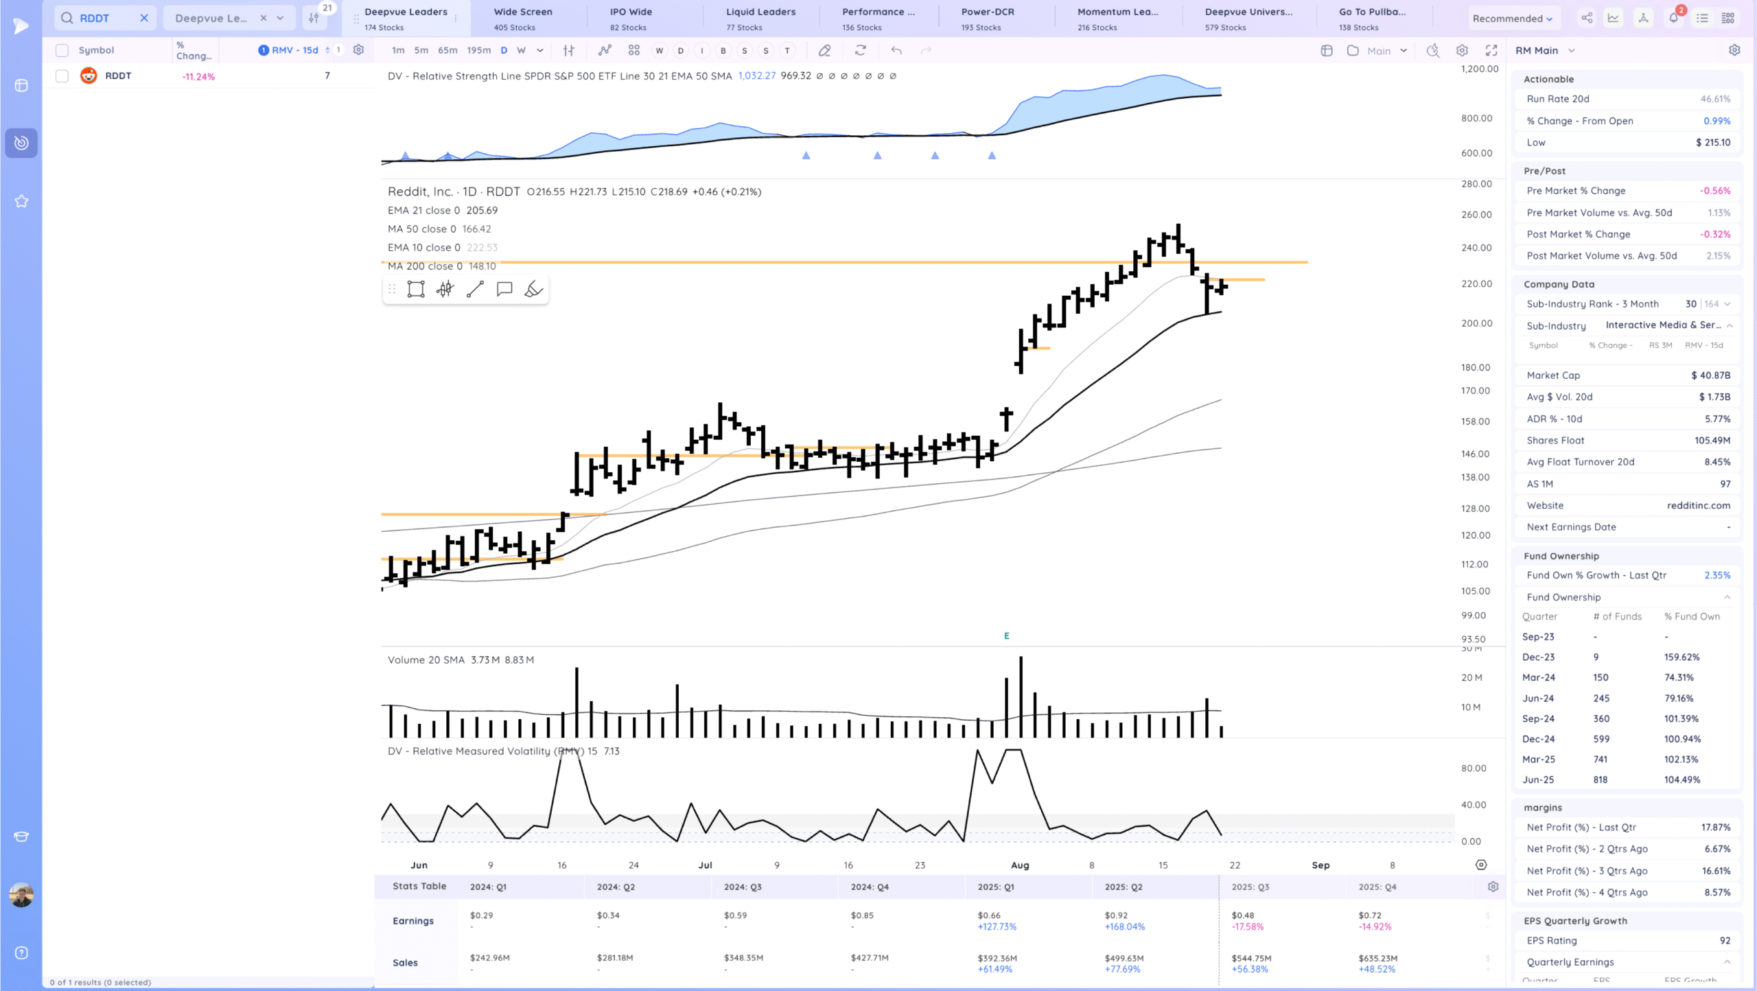Open the redditinc.com website link
This screenshot has width=1757, height=991.
point(1698,505)
